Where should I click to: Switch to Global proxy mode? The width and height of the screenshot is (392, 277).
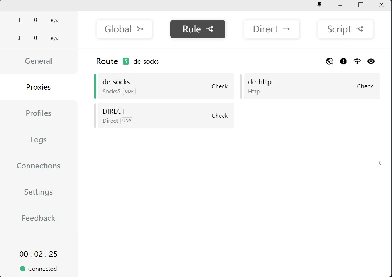[124, 29]
